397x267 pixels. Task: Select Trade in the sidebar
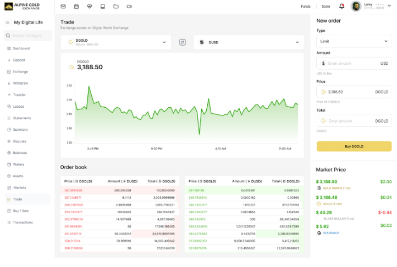coord(28,199)
